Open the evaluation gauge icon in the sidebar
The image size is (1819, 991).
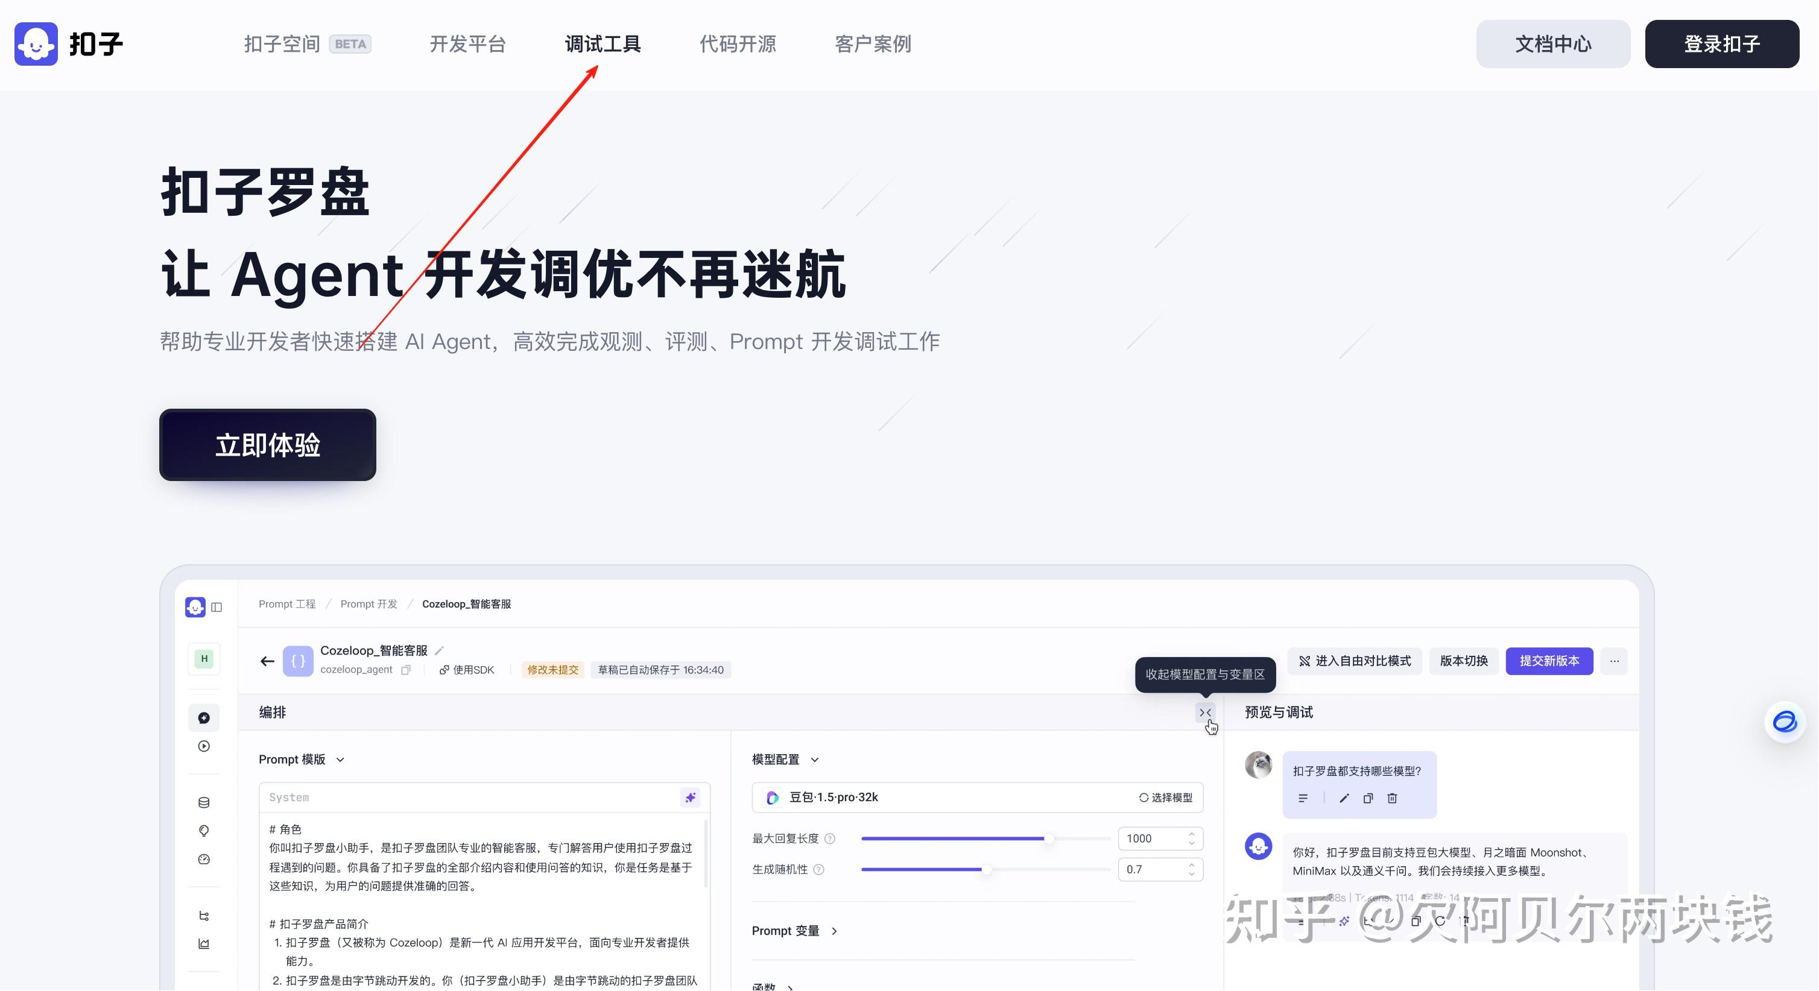click(x=203, y=859)
